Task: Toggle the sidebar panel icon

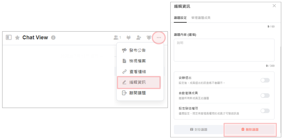Action: (x=9, y=37)
